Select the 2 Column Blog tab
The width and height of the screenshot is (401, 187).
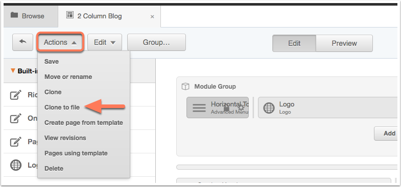pos(109,16)
